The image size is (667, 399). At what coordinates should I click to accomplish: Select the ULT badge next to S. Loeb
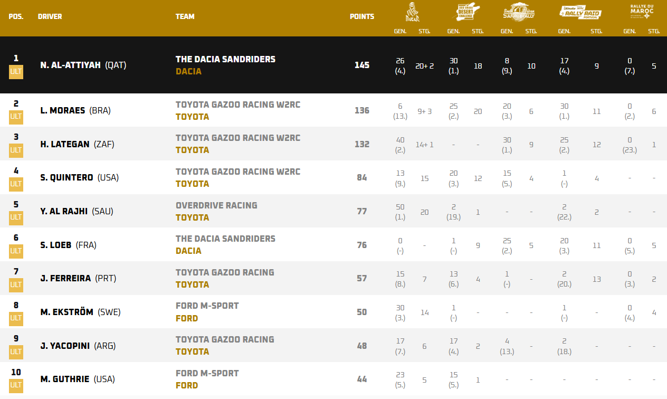pyautogui.click(x=16, y=251)
